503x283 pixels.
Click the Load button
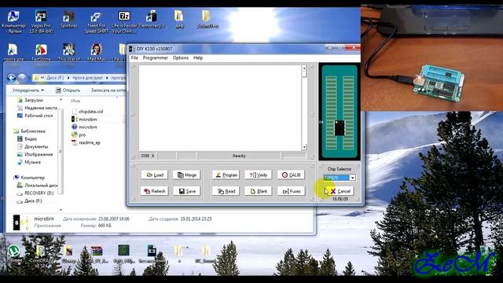point(155,175)
